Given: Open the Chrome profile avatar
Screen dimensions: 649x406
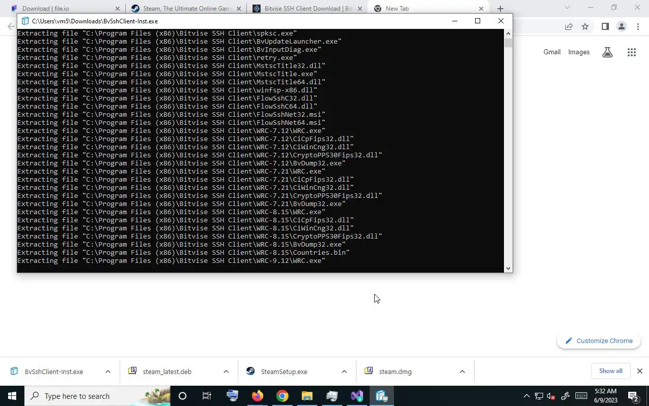Looking at the screenshot, I should pos(621,26).
